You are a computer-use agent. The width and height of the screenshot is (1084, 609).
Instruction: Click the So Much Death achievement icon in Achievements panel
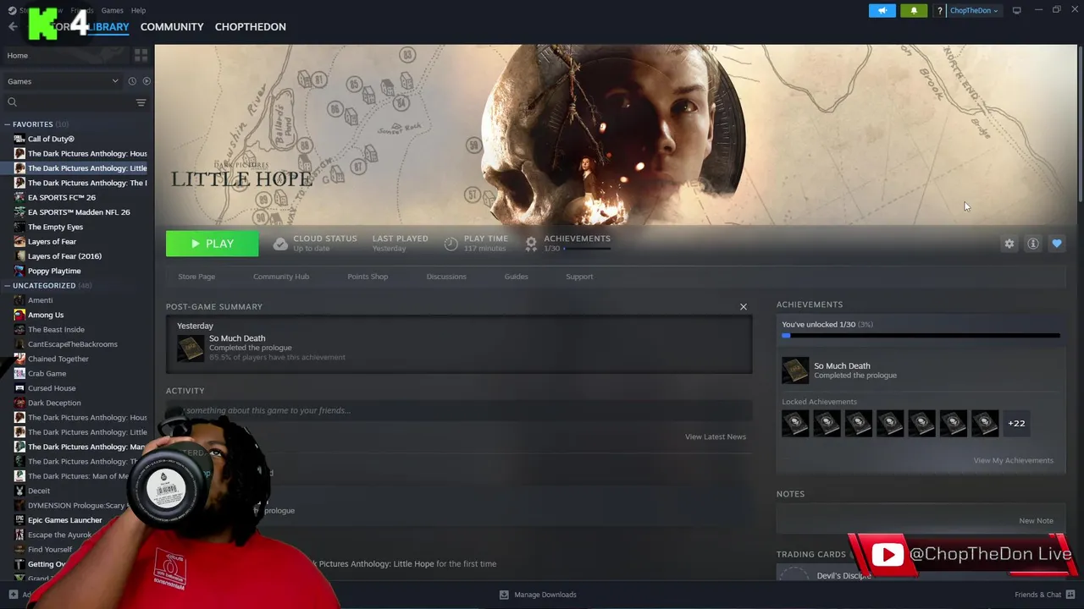click(795, 370)
